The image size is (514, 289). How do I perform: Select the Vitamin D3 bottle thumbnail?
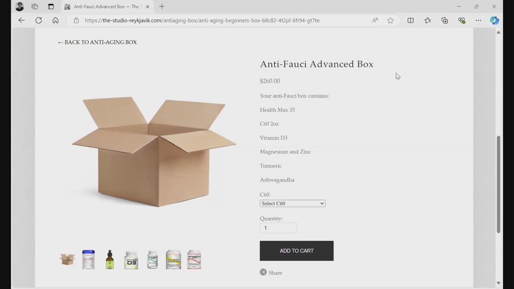(131, 260)
